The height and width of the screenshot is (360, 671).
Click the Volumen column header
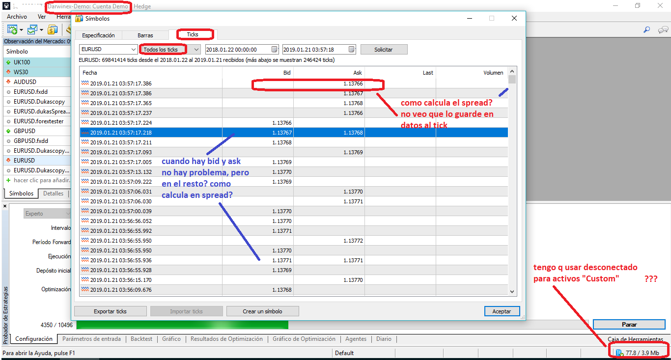point(472,73)
